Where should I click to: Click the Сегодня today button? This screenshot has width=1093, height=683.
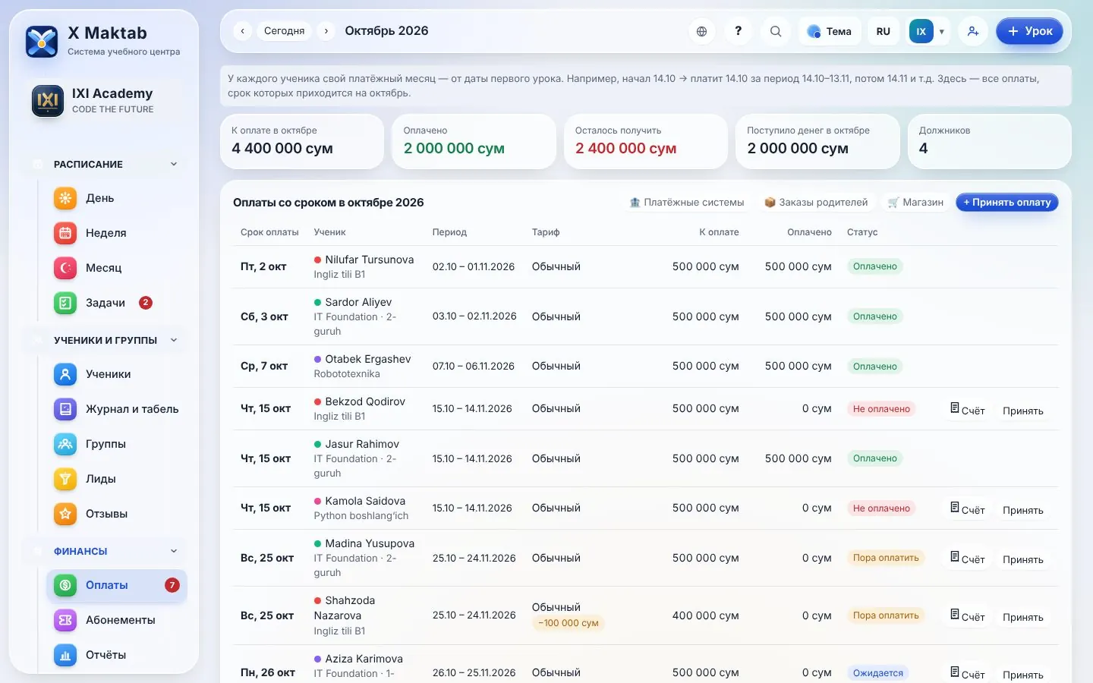pyautogui.click(x=285, y=31)
